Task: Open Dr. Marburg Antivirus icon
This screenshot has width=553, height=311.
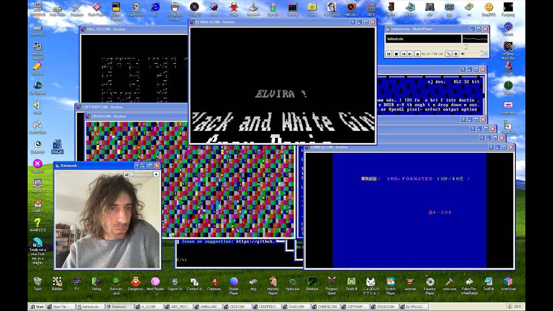Action: 175,11
